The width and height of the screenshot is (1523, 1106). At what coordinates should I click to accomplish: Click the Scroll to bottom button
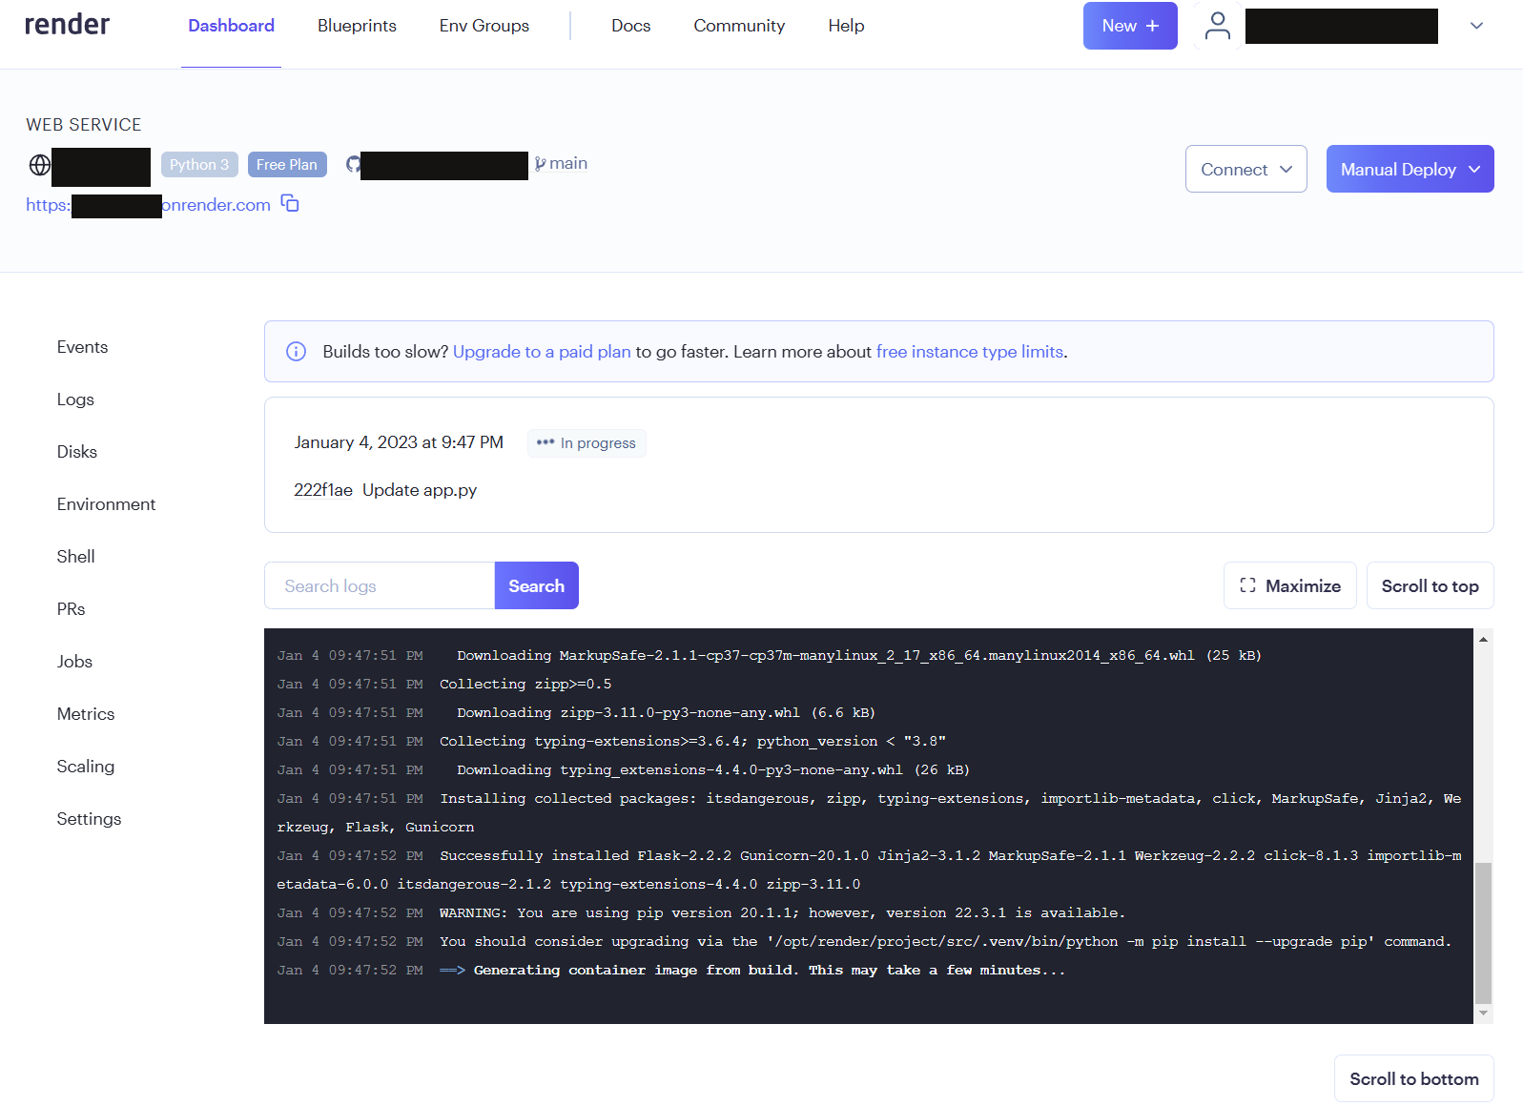point(1413,1078)
